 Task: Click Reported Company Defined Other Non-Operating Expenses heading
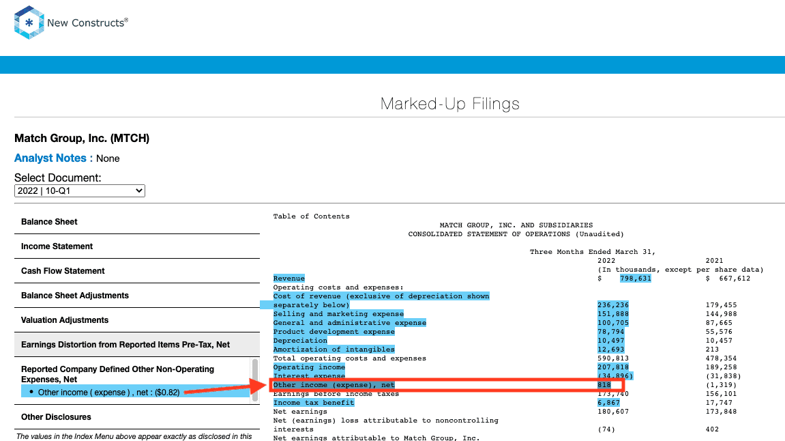click(118, 374)
